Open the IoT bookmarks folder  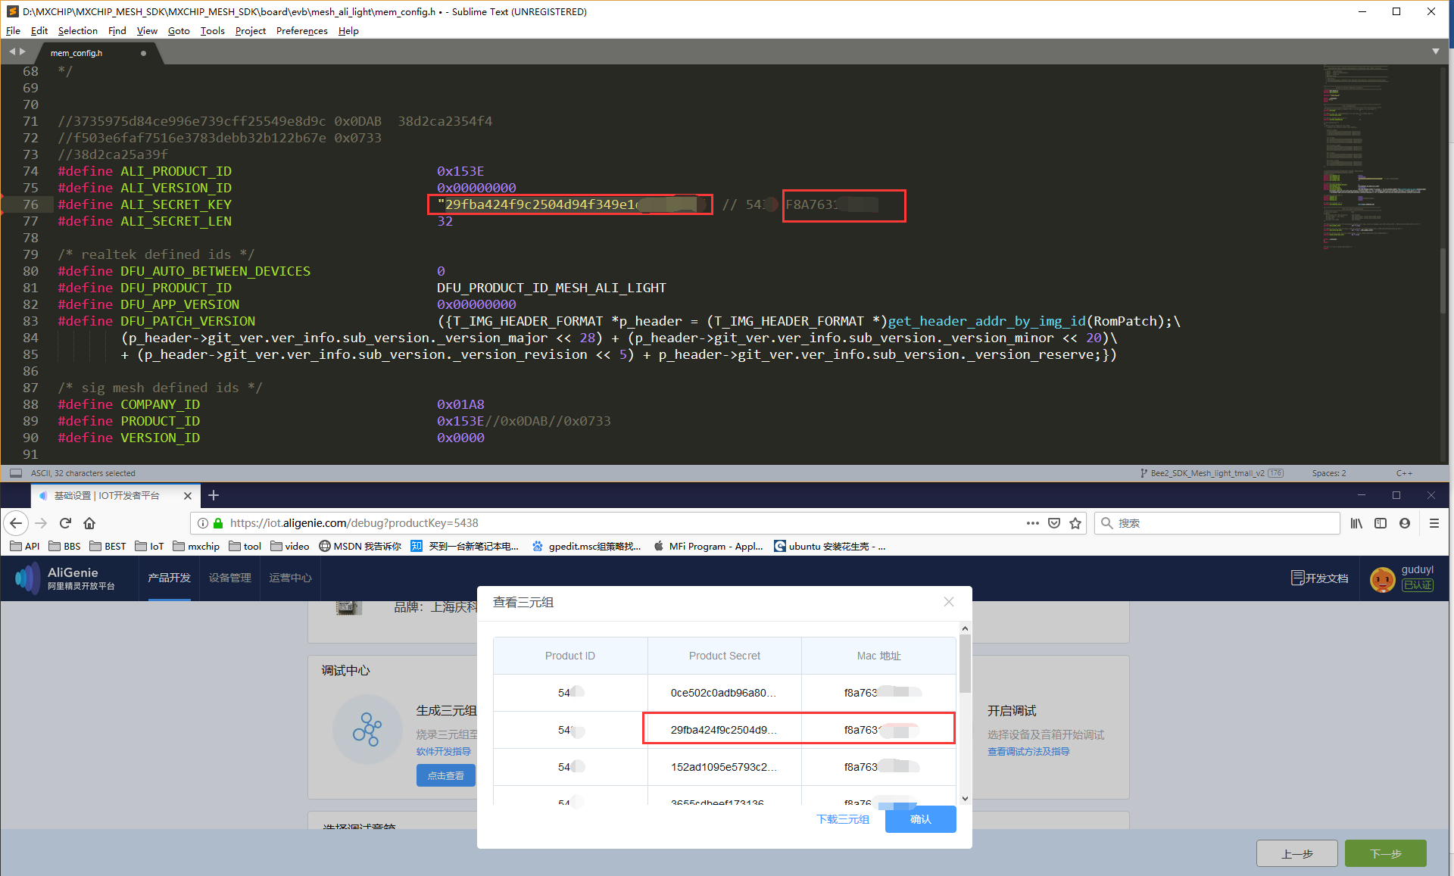[x=149, y=546]
